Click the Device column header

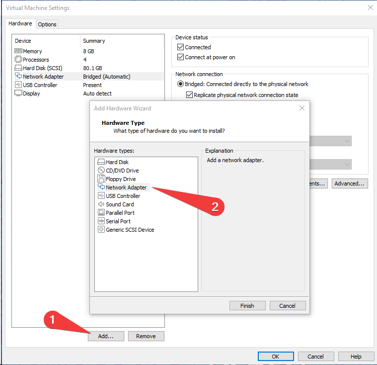(x=46, y=41)
